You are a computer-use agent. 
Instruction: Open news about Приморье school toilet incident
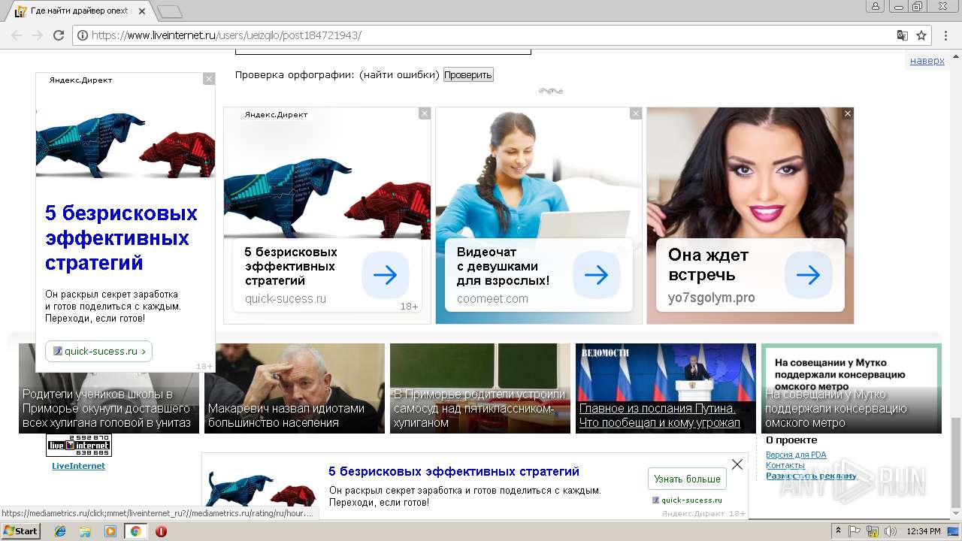pos(109,388)
